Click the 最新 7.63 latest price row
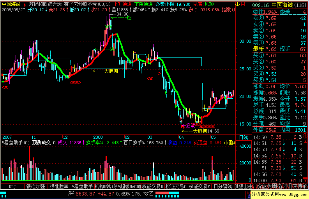 click(x=279, y=49)
